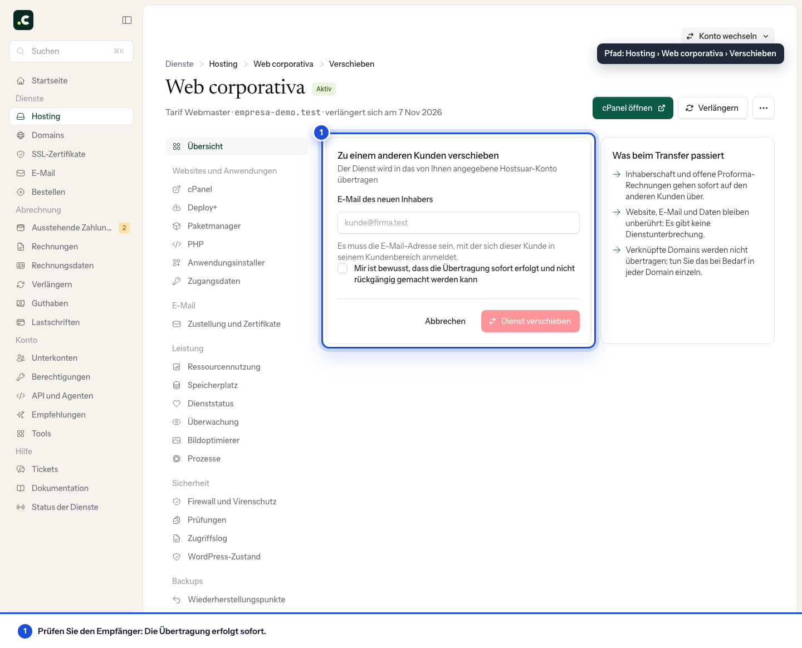This screenshot has height=648, width=802.
Task: Select Hosting in the left sidebar
Action: point(71,116)
